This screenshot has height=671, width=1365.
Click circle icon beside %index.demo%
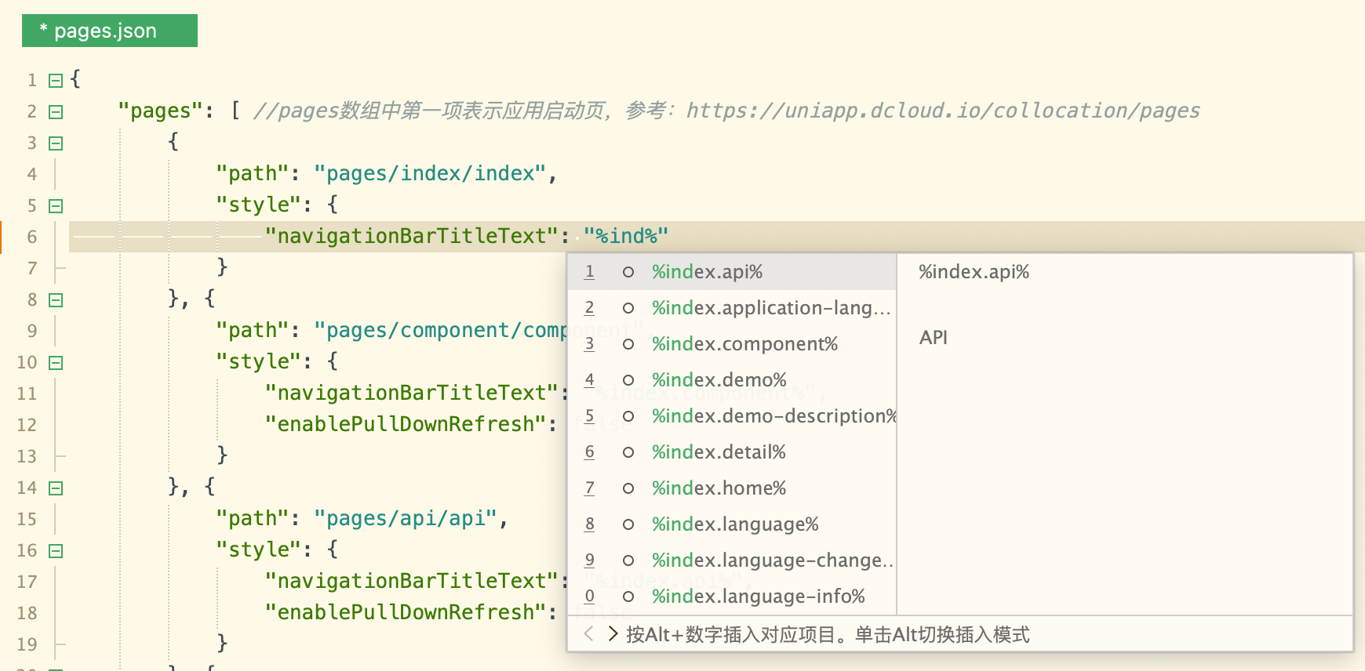628,380
